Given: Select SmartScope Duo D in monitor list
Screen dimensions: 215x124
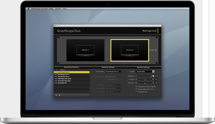Looking at the screenshot, I should click(72, 76).
